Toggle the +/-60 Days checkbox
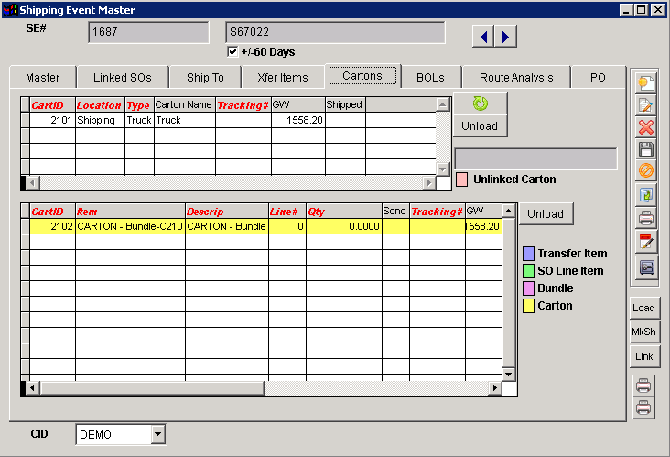Screen dimensions: 670x457 pos(232,52)
